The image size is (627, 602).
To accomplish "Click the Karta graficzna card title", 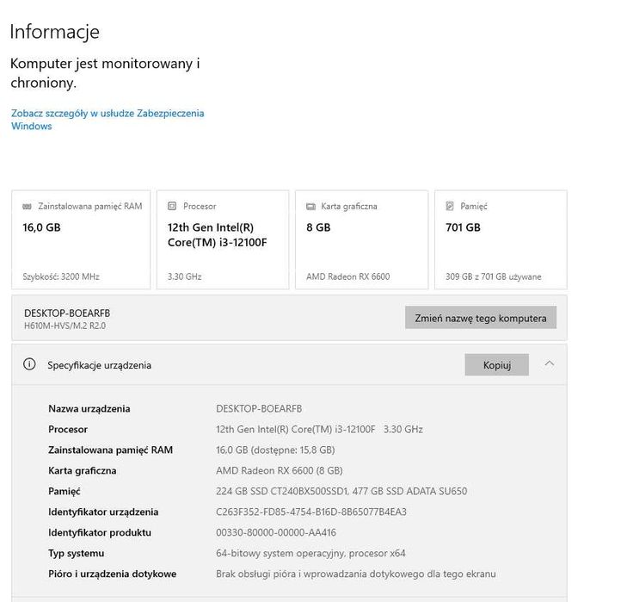I will click(x=349, y=207).
